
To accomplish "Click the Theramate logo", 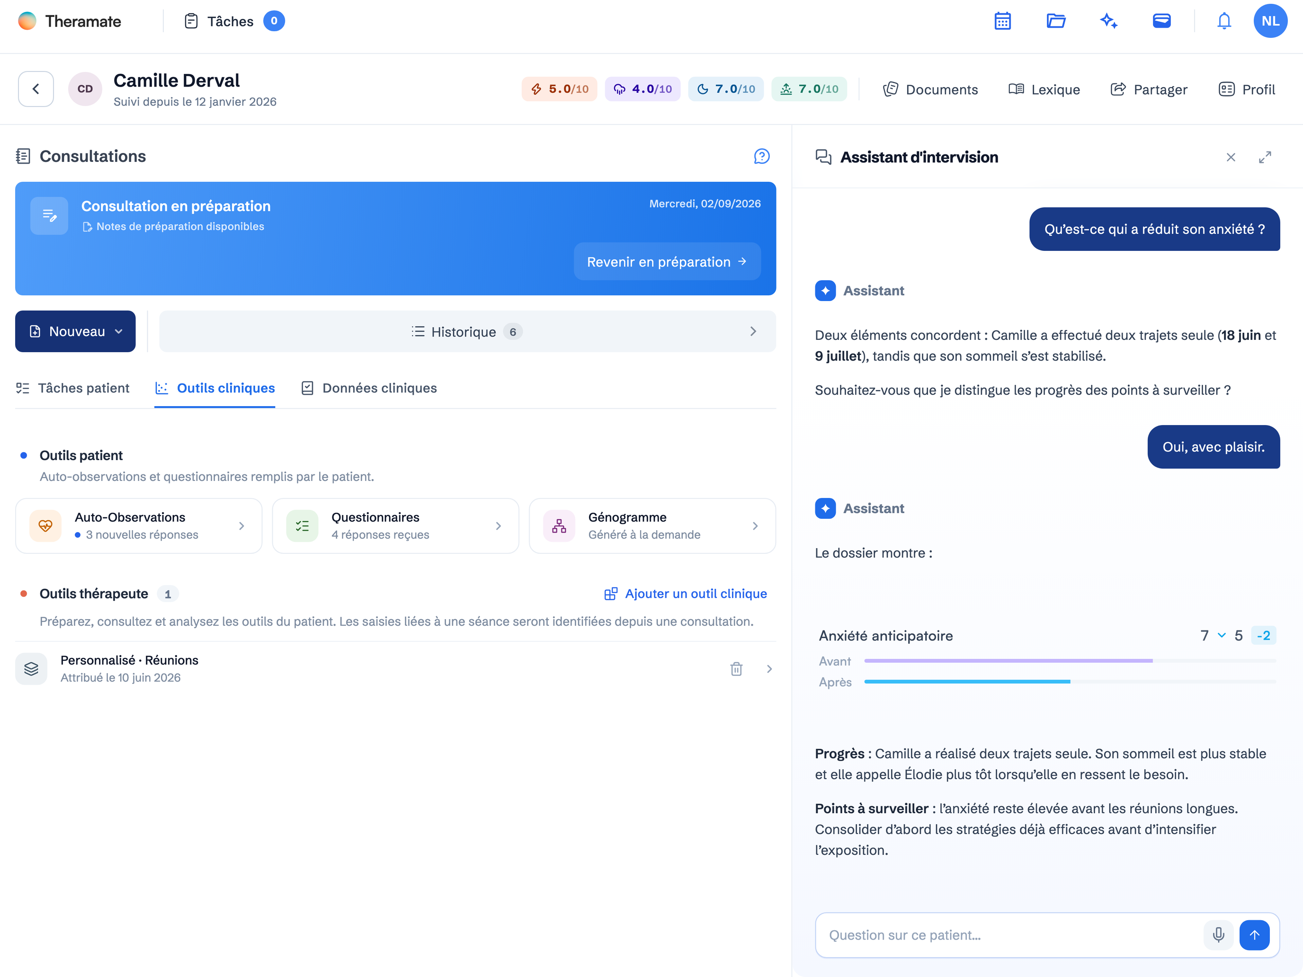I will click(x=70, y=21).
